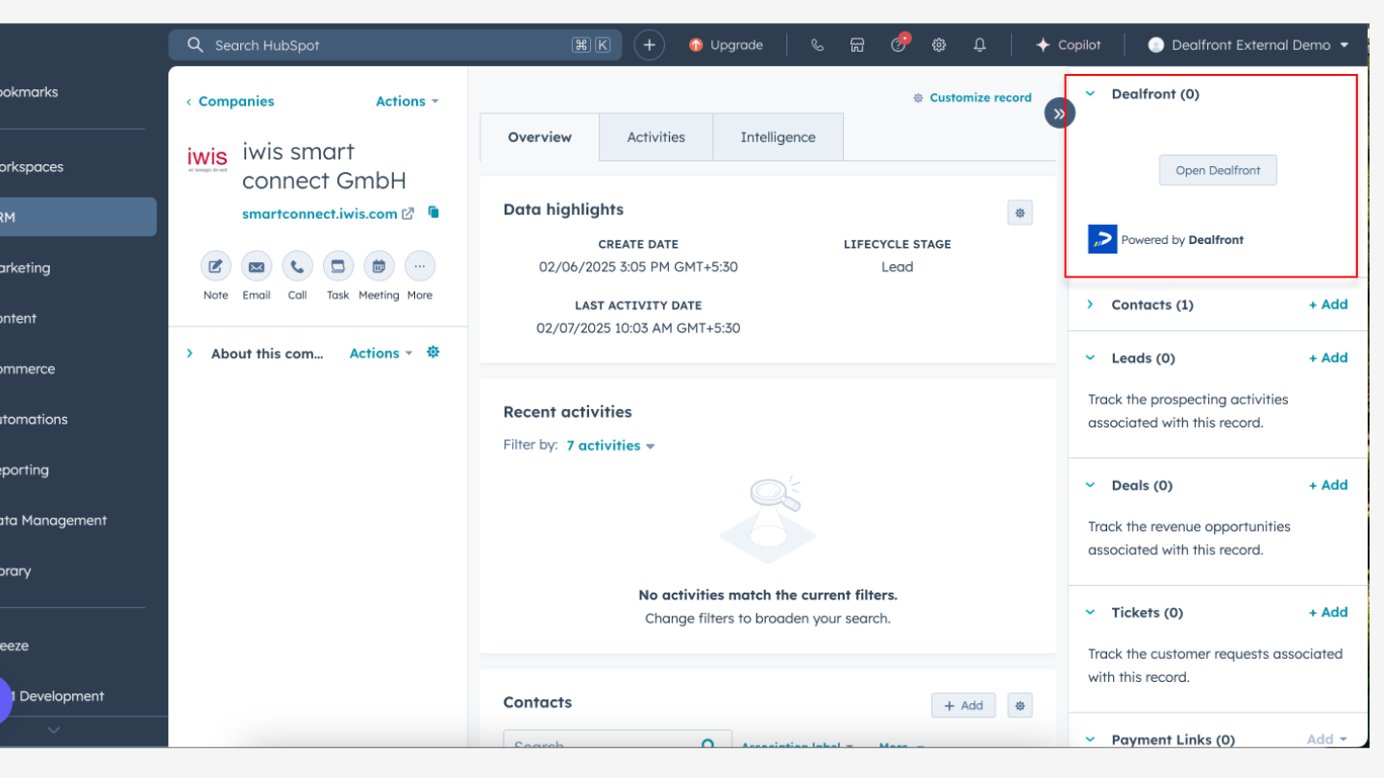Schedule a Meeting via calendar icon
This screenshot has width=1384, height=778.
coord(379,267)
